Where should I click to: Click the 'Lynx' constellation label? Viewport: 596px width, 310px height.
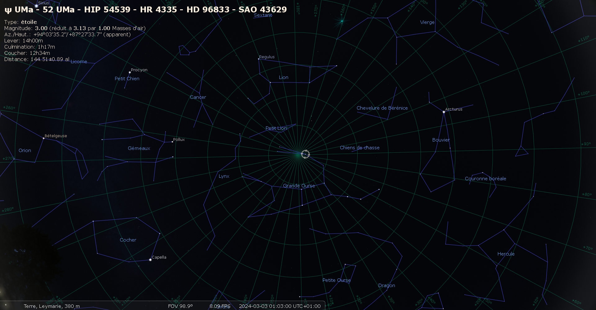click(x=224, y=176)
